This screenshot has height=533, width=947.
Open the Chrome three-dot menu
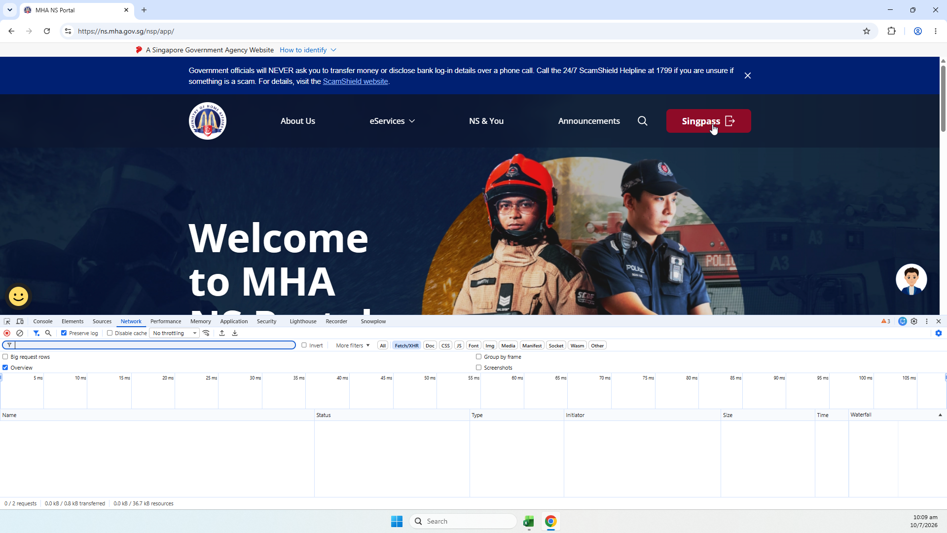click(x=936, y=31)
